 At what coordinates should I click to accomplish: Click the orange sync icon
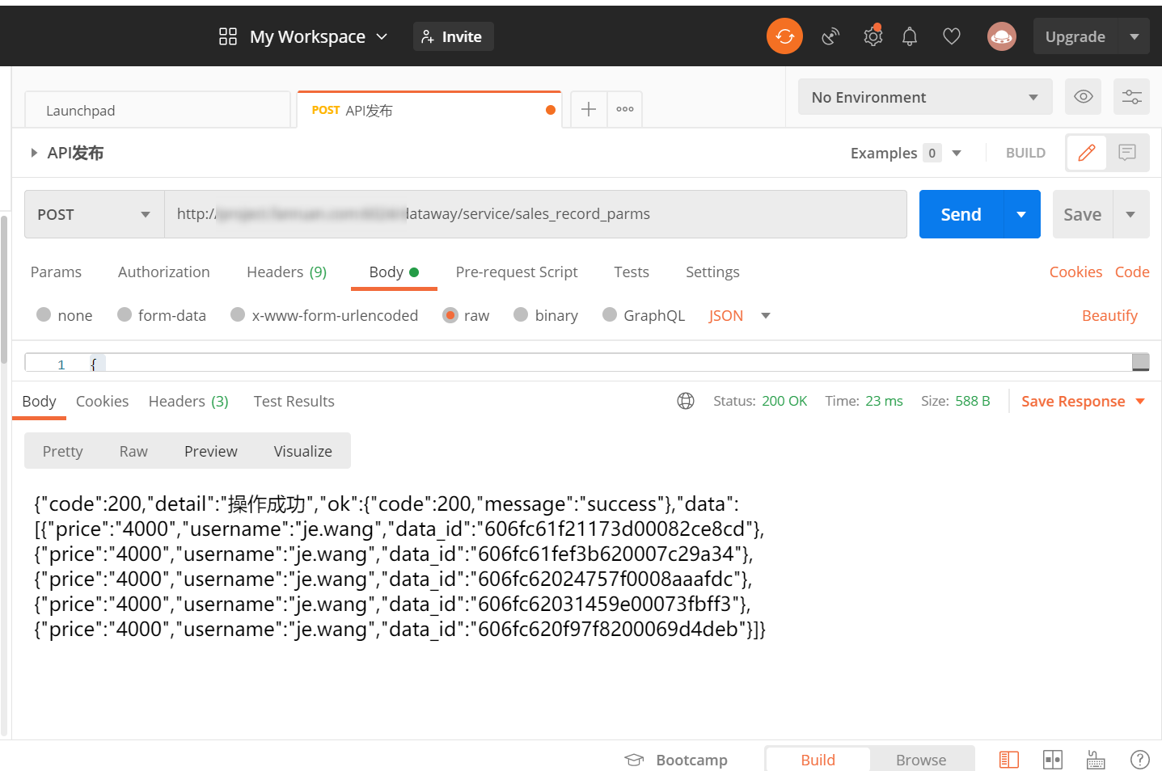pos(784,36)
